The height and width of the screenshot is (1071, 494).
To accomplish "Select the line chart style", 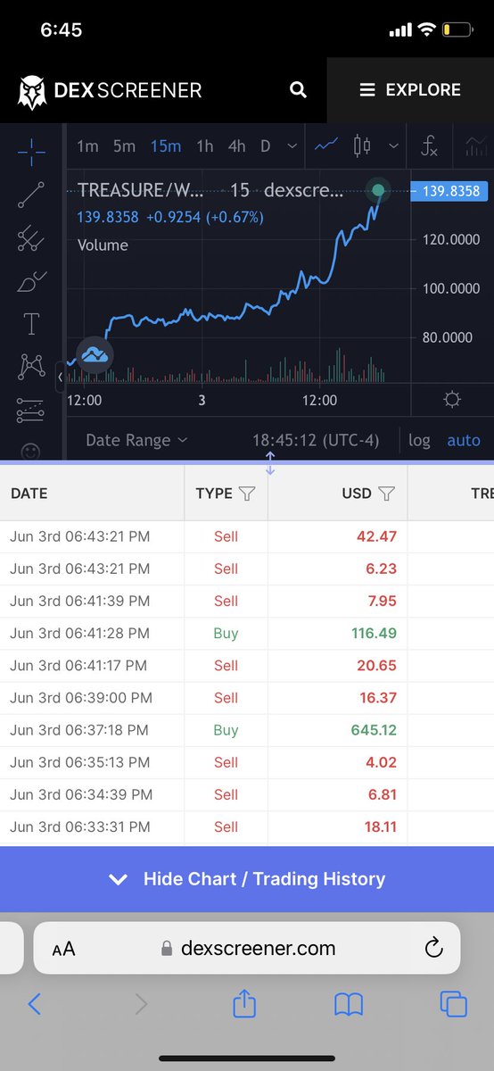I will [x=327, y=145].
